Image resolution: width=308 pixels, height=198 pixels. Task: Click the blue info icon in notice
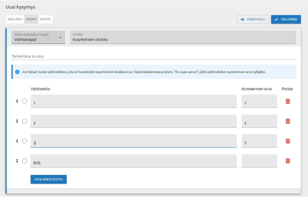coord(17,72)
